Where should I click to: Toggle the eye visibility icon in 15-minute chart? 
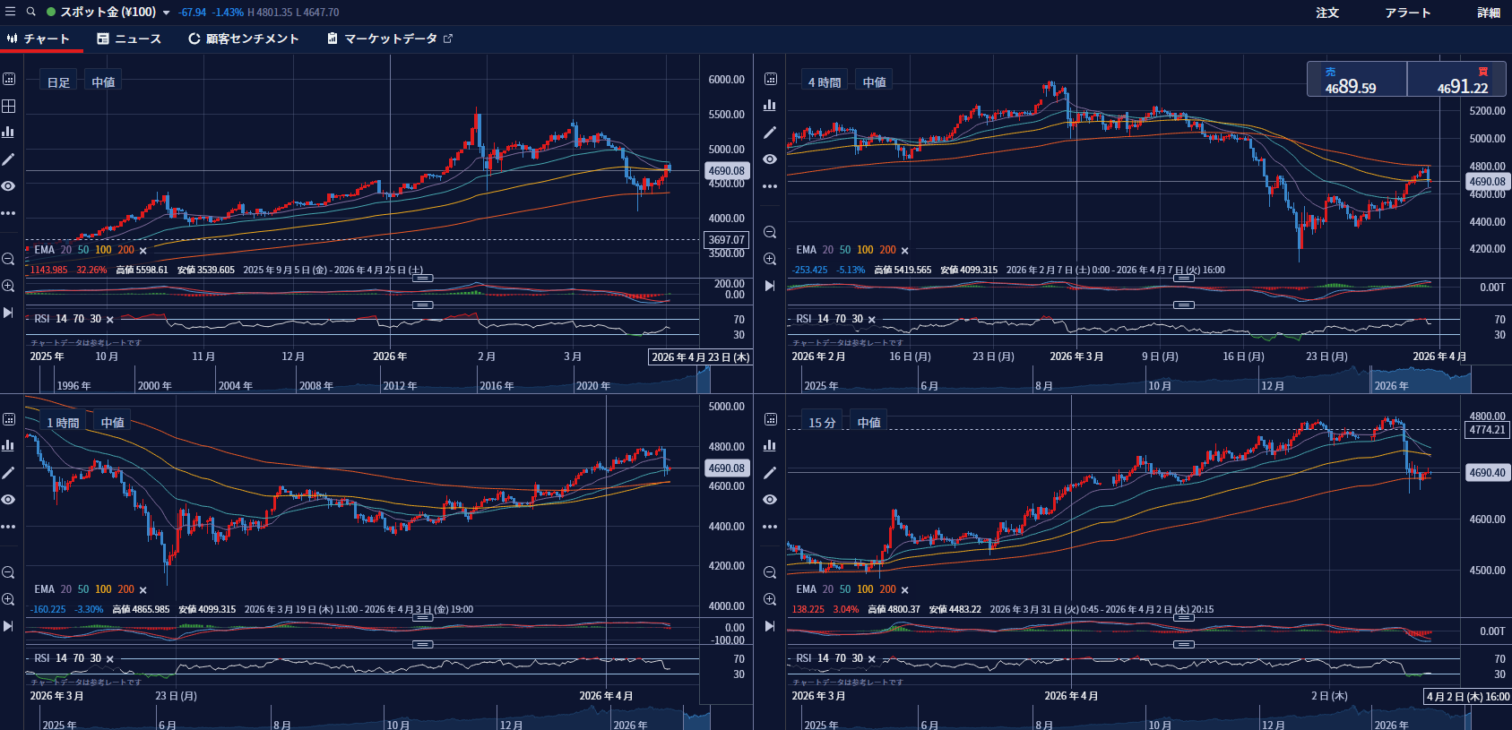[x=770, y=500]
